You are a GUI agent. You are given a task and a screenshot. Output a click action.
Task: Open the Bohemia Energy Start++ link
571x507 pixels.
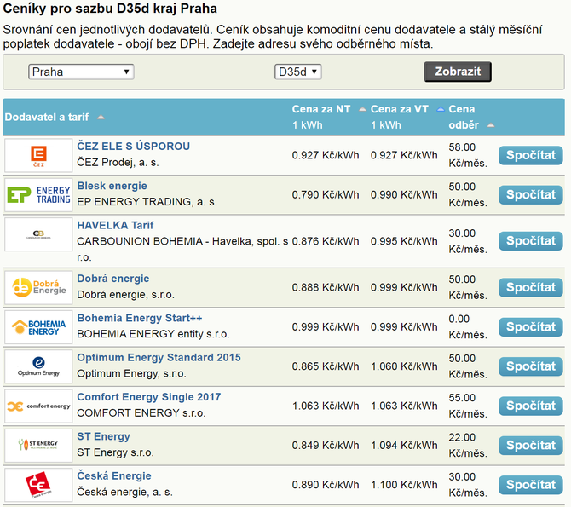[140, 318]
